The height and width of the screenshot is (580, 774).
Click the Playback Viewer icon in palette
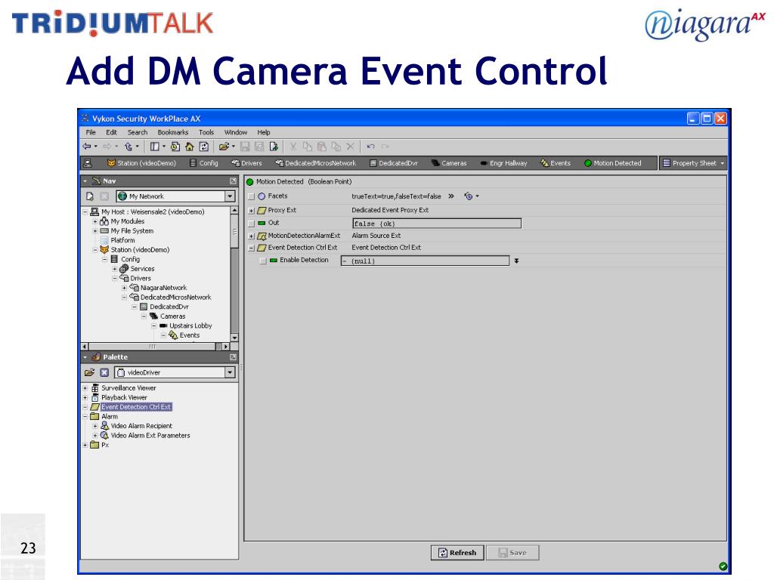(x=95, y=397)
